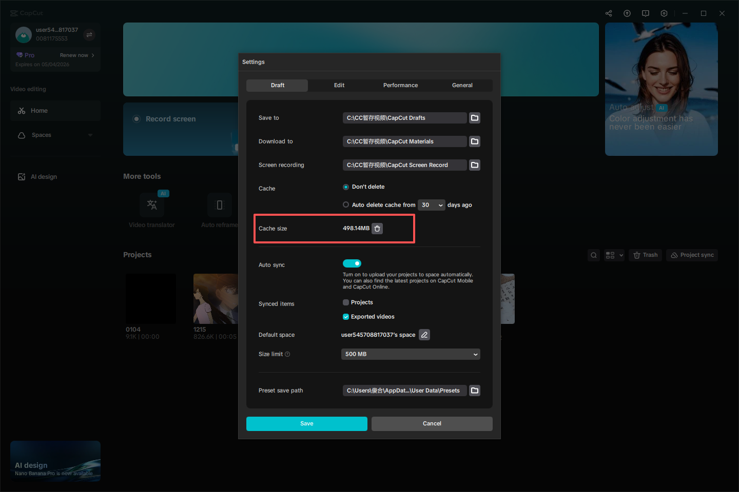Open the General settings tab
Screen dimensions: 739x492
pos(462,85)
